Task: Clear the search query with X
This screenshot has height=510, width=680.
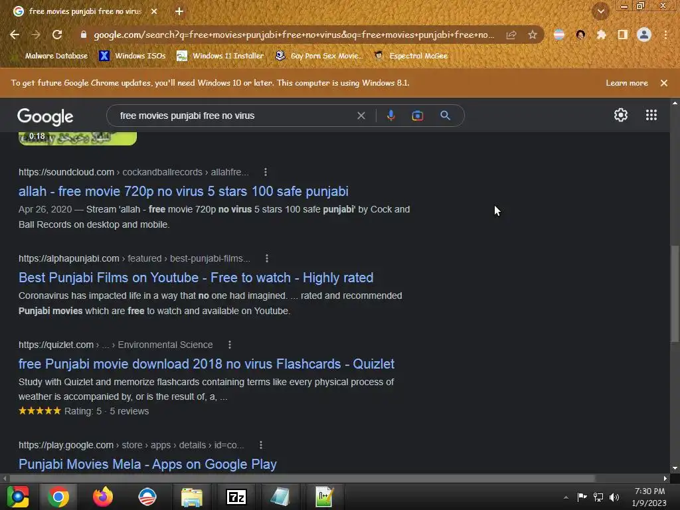Action: 361,116
